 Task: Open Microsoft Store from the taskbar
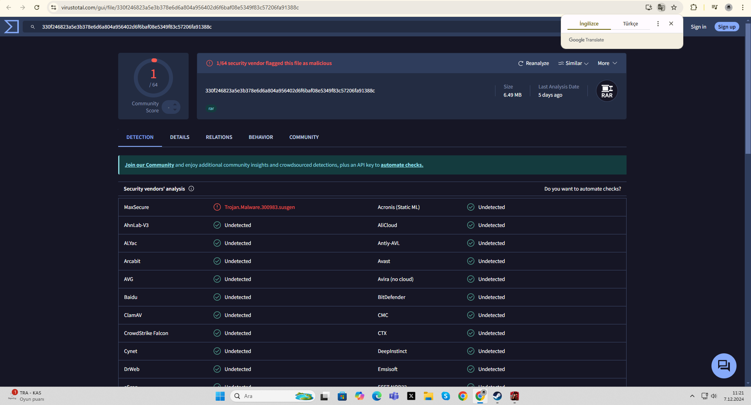[342, 396]
